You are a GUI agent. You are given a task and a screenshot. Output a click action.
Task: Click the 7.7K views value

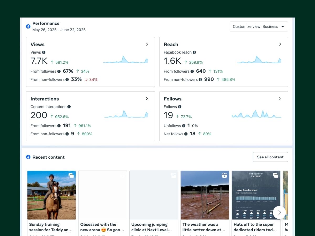point(39,61)
